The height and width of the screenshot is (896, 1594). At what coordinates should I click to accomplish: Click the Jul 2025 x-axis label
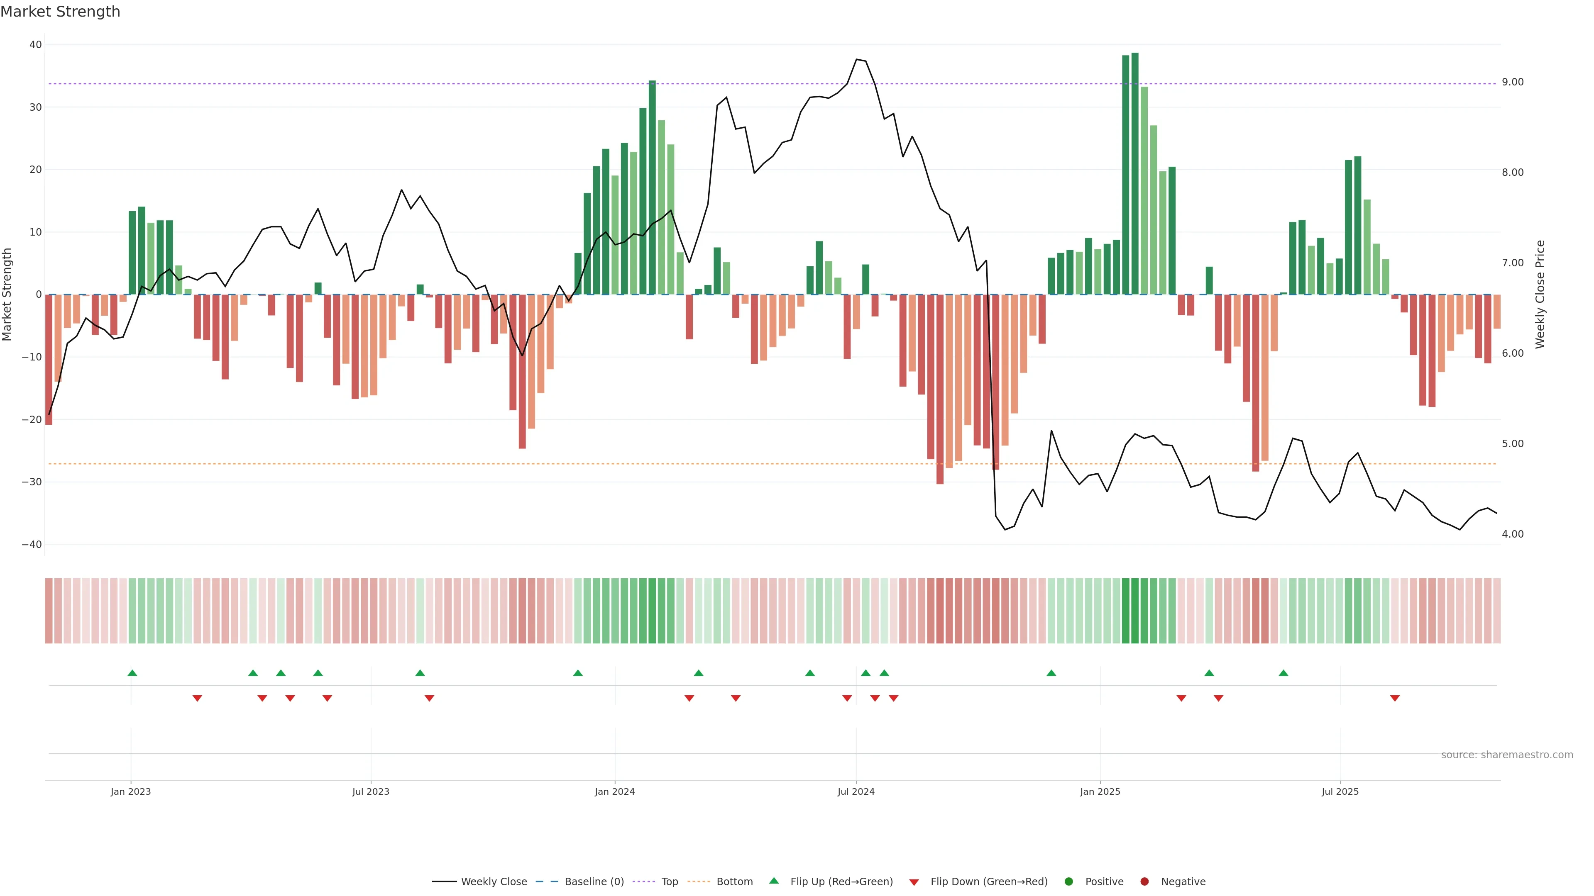pyautogui.click(x=1340, y=791)
